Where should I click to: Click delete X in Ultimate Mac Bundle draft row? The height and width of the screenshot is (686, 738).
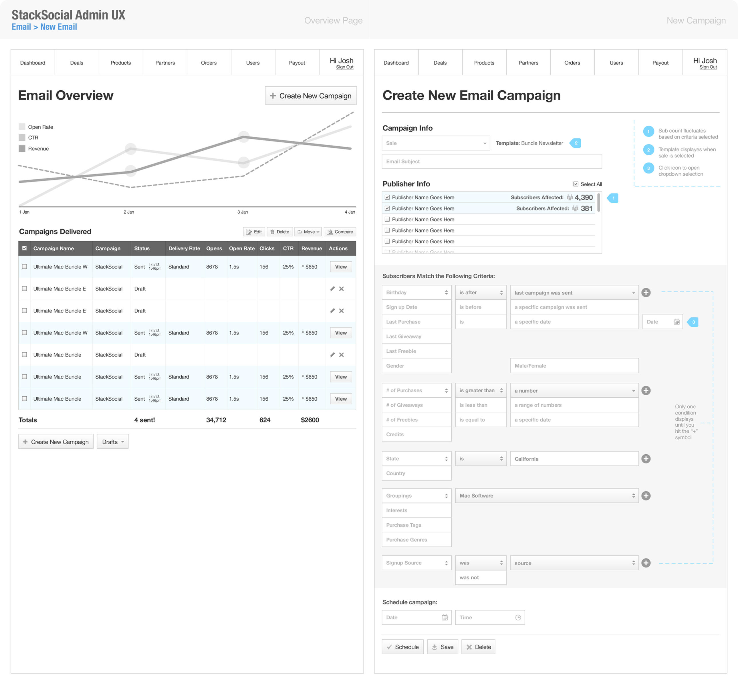coord(342,355)
